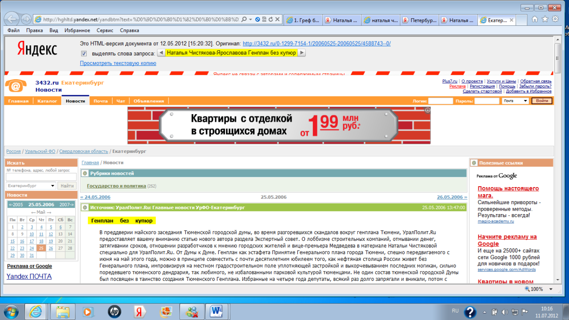Uncheck the 'выделять слова запроса' checkbox
This screenshot has width=569, height=320.
84,53
